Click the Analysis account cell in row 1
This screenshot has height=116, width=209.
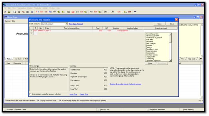[x=161, y=31]
